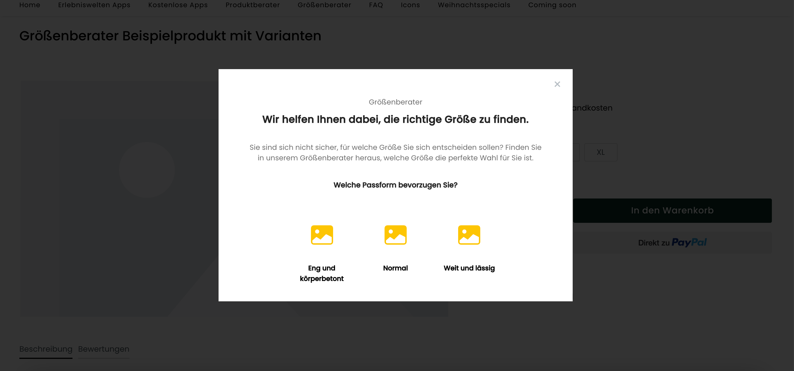Click the small 'Größenberater' label in the dialog
This screenshot has width=794, height=371.
click(395, 102)
